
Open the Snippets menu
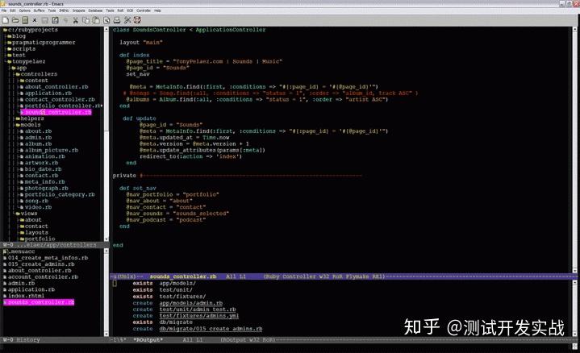coord(78,10)
